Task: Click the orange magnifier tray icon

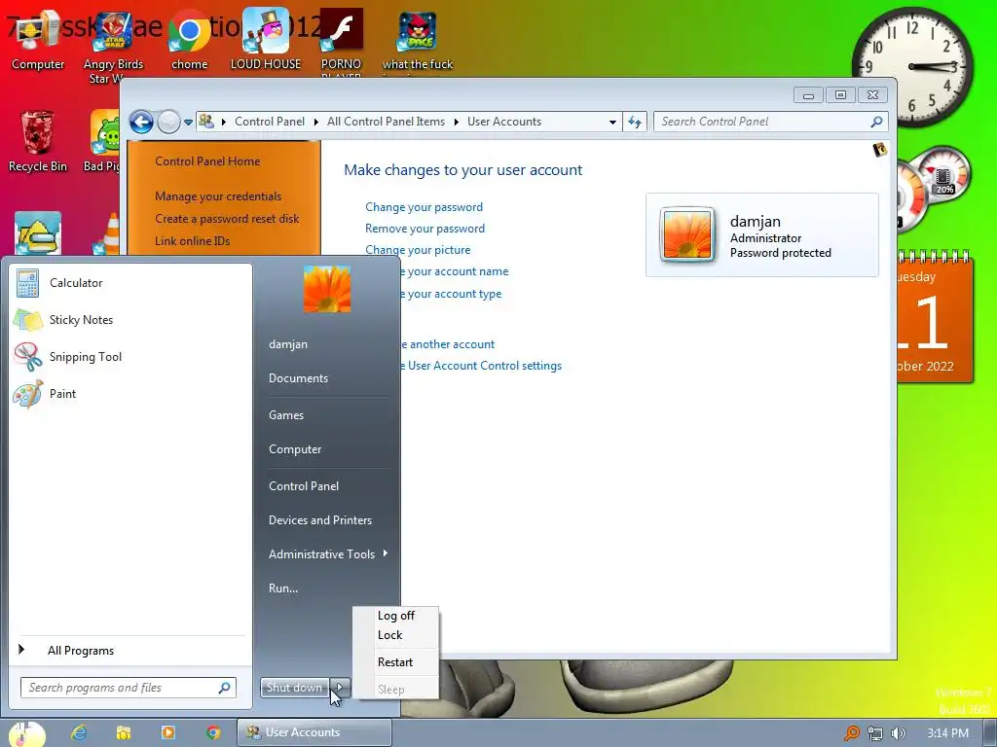Action: [851, 733]
